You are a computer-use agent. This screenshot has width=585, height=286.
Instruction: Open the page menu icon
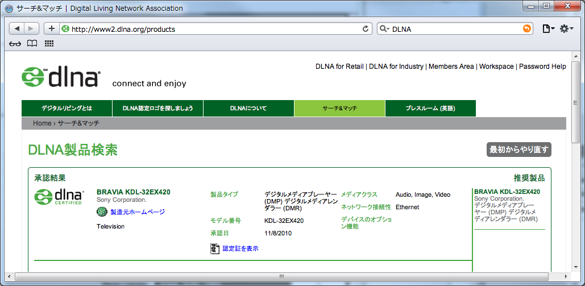549,29
